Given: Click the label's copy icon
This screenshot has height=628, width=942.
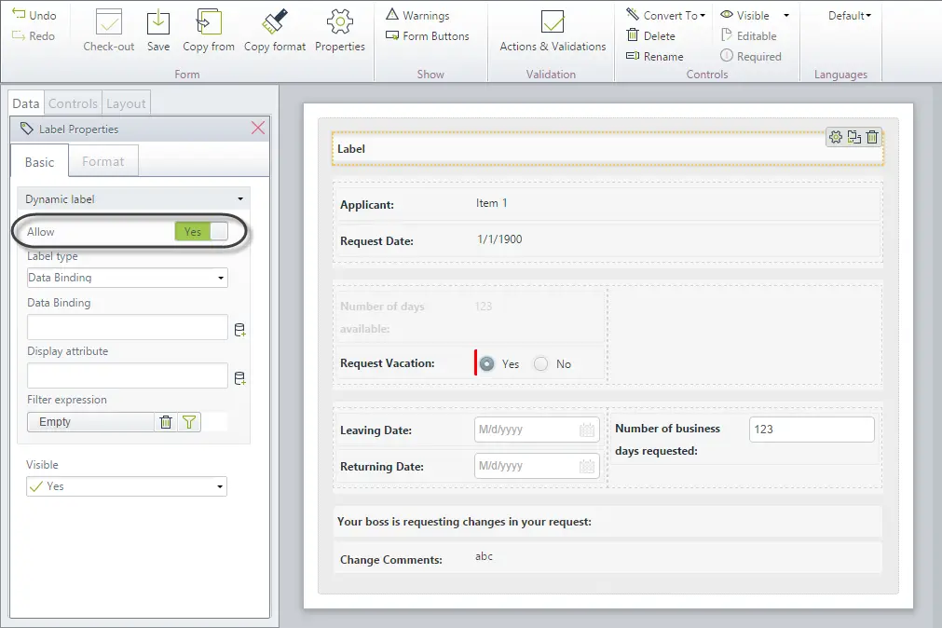Looking at the screenshot, I should point(853,137).
